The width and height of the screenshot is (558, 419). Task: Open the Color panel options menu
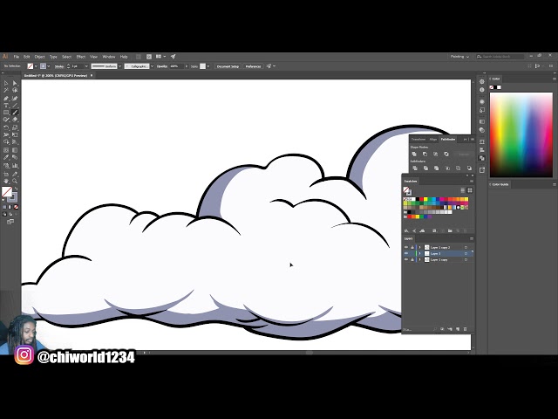point(555,79)
